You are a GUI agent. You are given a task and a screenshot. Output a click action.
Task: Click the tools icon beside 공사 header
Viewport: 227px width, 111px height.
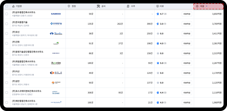tap(98, 6)
